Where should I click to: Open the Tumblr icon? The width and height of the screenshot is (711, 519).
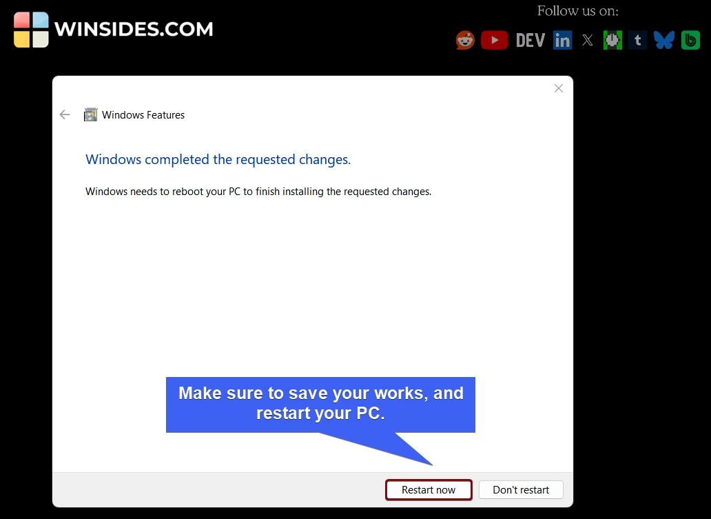click(x=637, y=41)
